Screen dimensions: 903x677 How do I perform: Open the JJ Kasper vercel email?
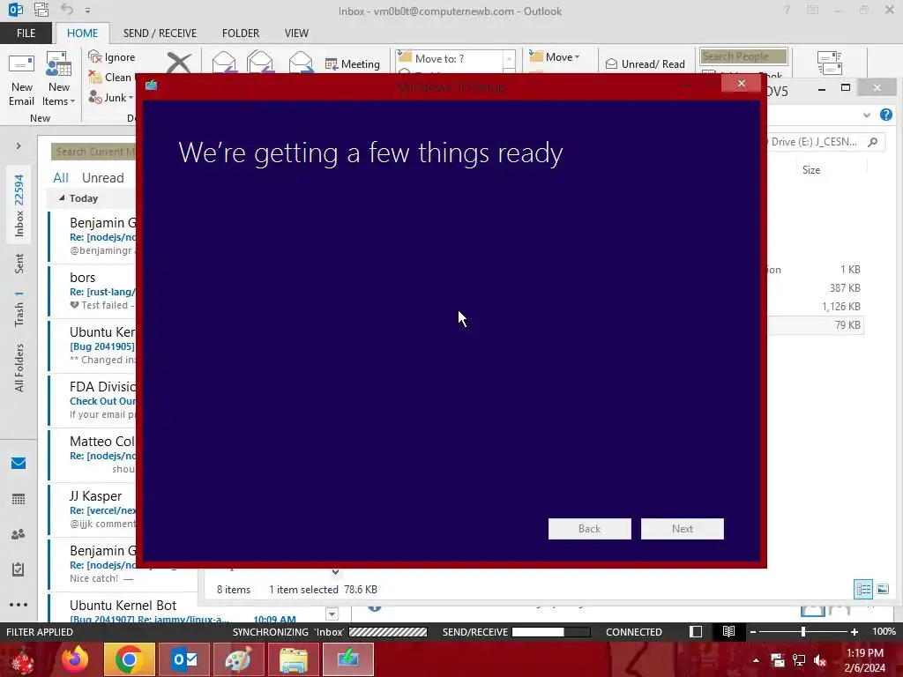93,510
